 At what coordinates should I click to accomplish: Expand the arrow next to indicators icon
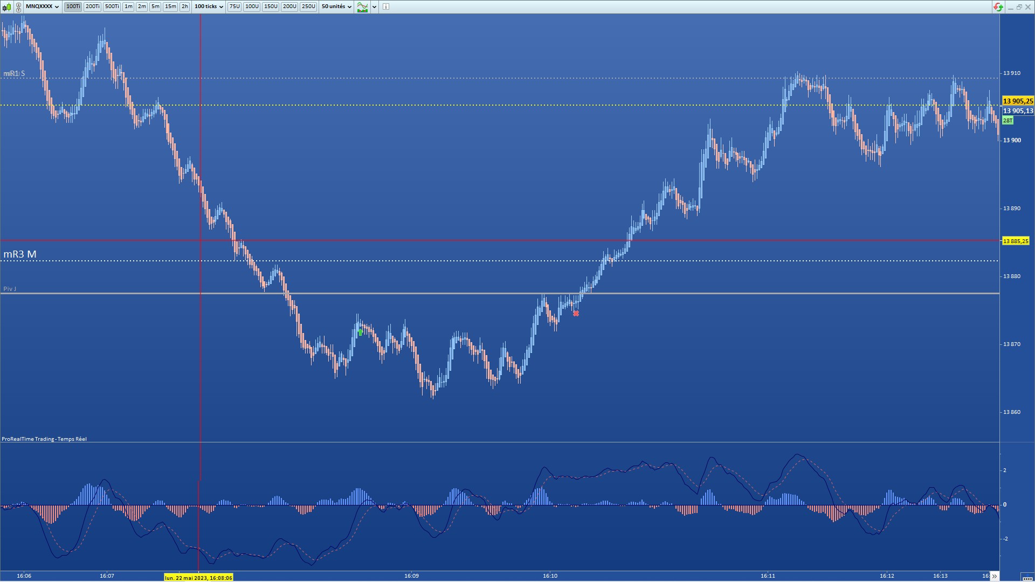pyautogui.click(x=375, y=7)
